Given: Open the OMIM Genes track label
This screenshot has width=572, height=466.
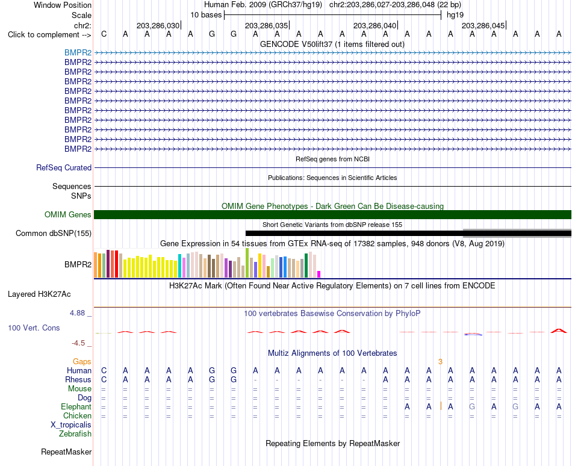Looking at the screenshot, I should click(x=68, y=215).
